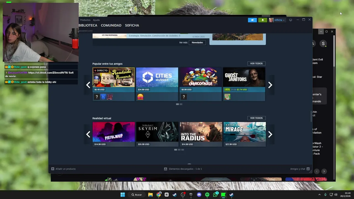354x199 pixels.
Task: Click friend avatar under Ghost Janitors
Action: pos(227,97)
